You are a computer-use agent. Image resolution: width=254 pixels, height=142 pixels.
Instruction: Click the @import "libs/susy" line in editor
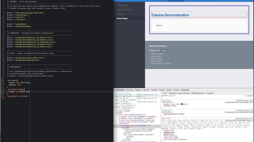point(16,19)
